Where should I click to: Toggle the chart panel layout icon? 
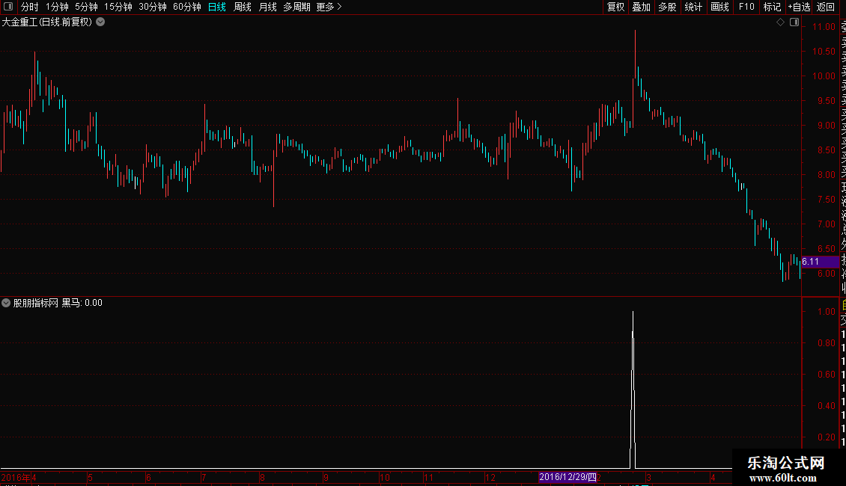pyautogui.click(x=794, y=22)
